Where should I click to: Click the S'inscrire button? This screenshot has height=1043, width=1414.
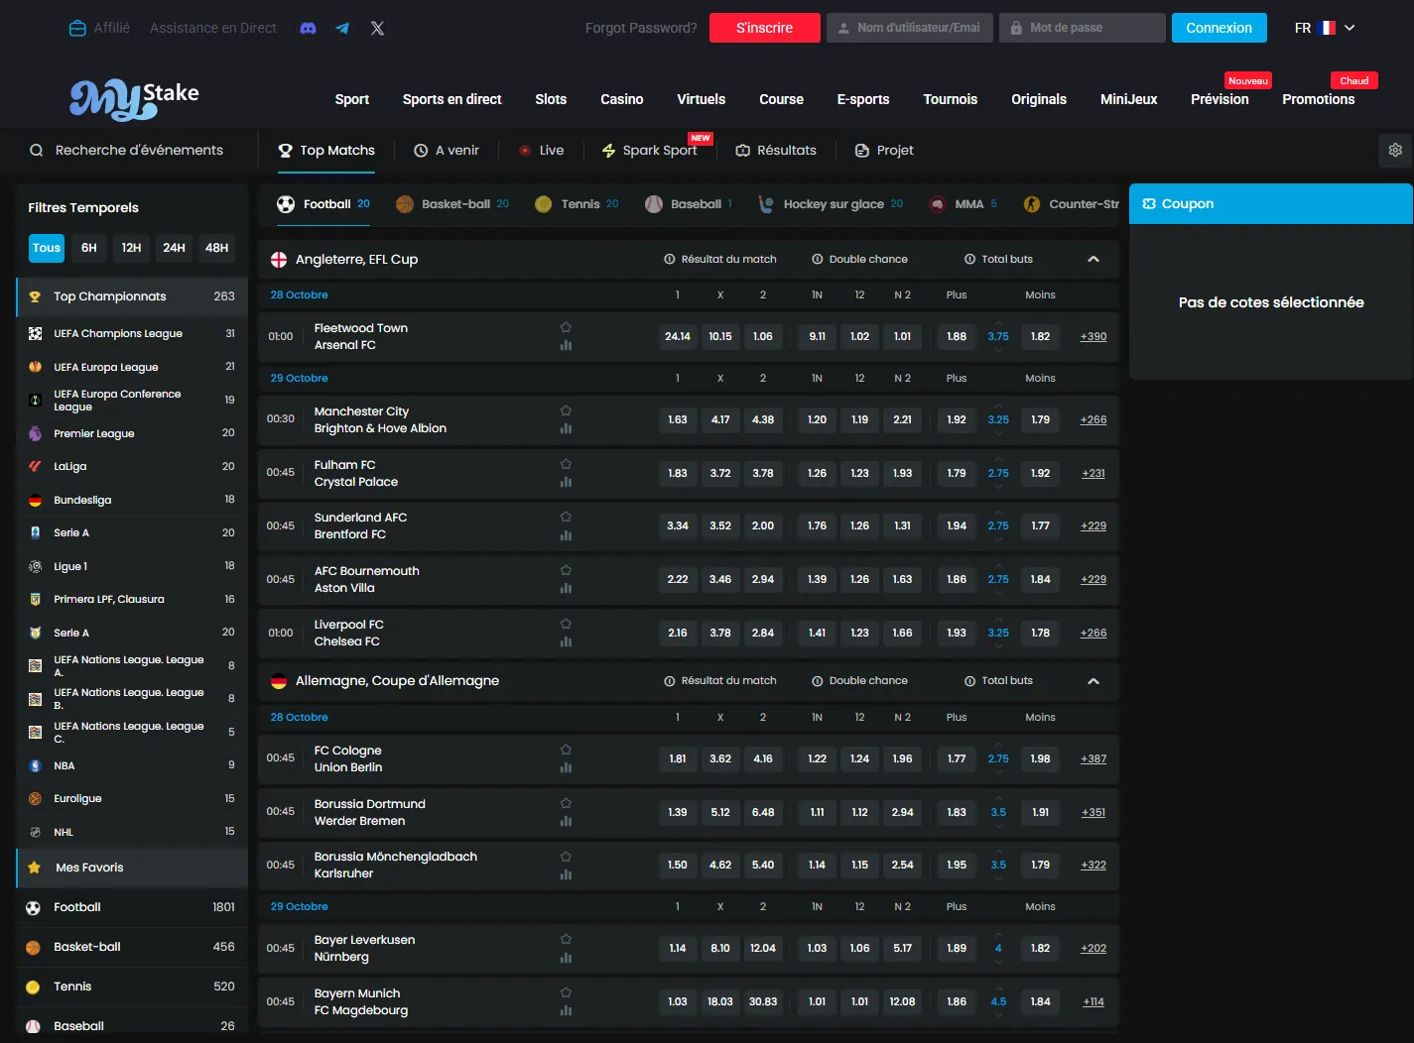(765, 28)
